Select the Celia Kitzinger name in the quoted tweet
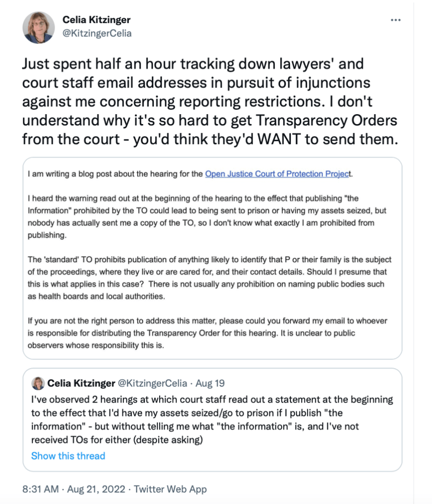The image size is (432, 504). click(82, 383)
